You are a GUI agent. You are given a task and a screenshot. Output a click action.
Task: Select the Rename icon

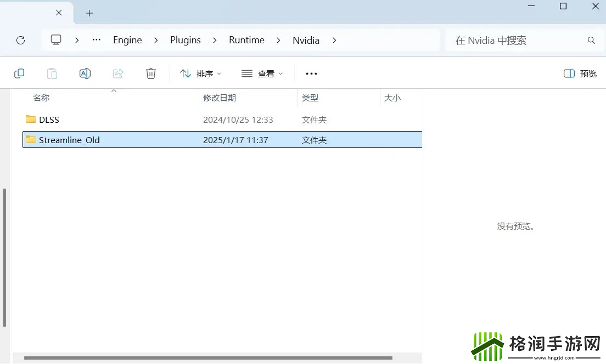(x=85, y=73)
